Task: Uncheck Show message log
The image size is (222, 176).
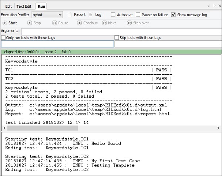Action: coord(174,15)
